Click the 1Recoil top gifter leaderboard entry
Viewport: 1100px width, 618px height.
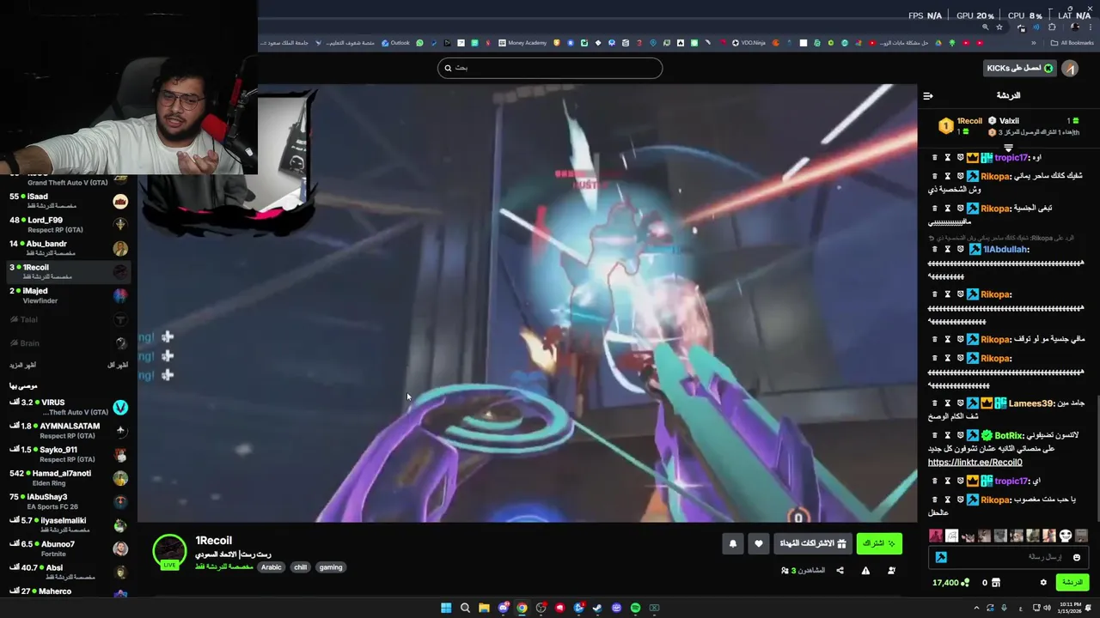pyautogui.click(x=960, y=125)
